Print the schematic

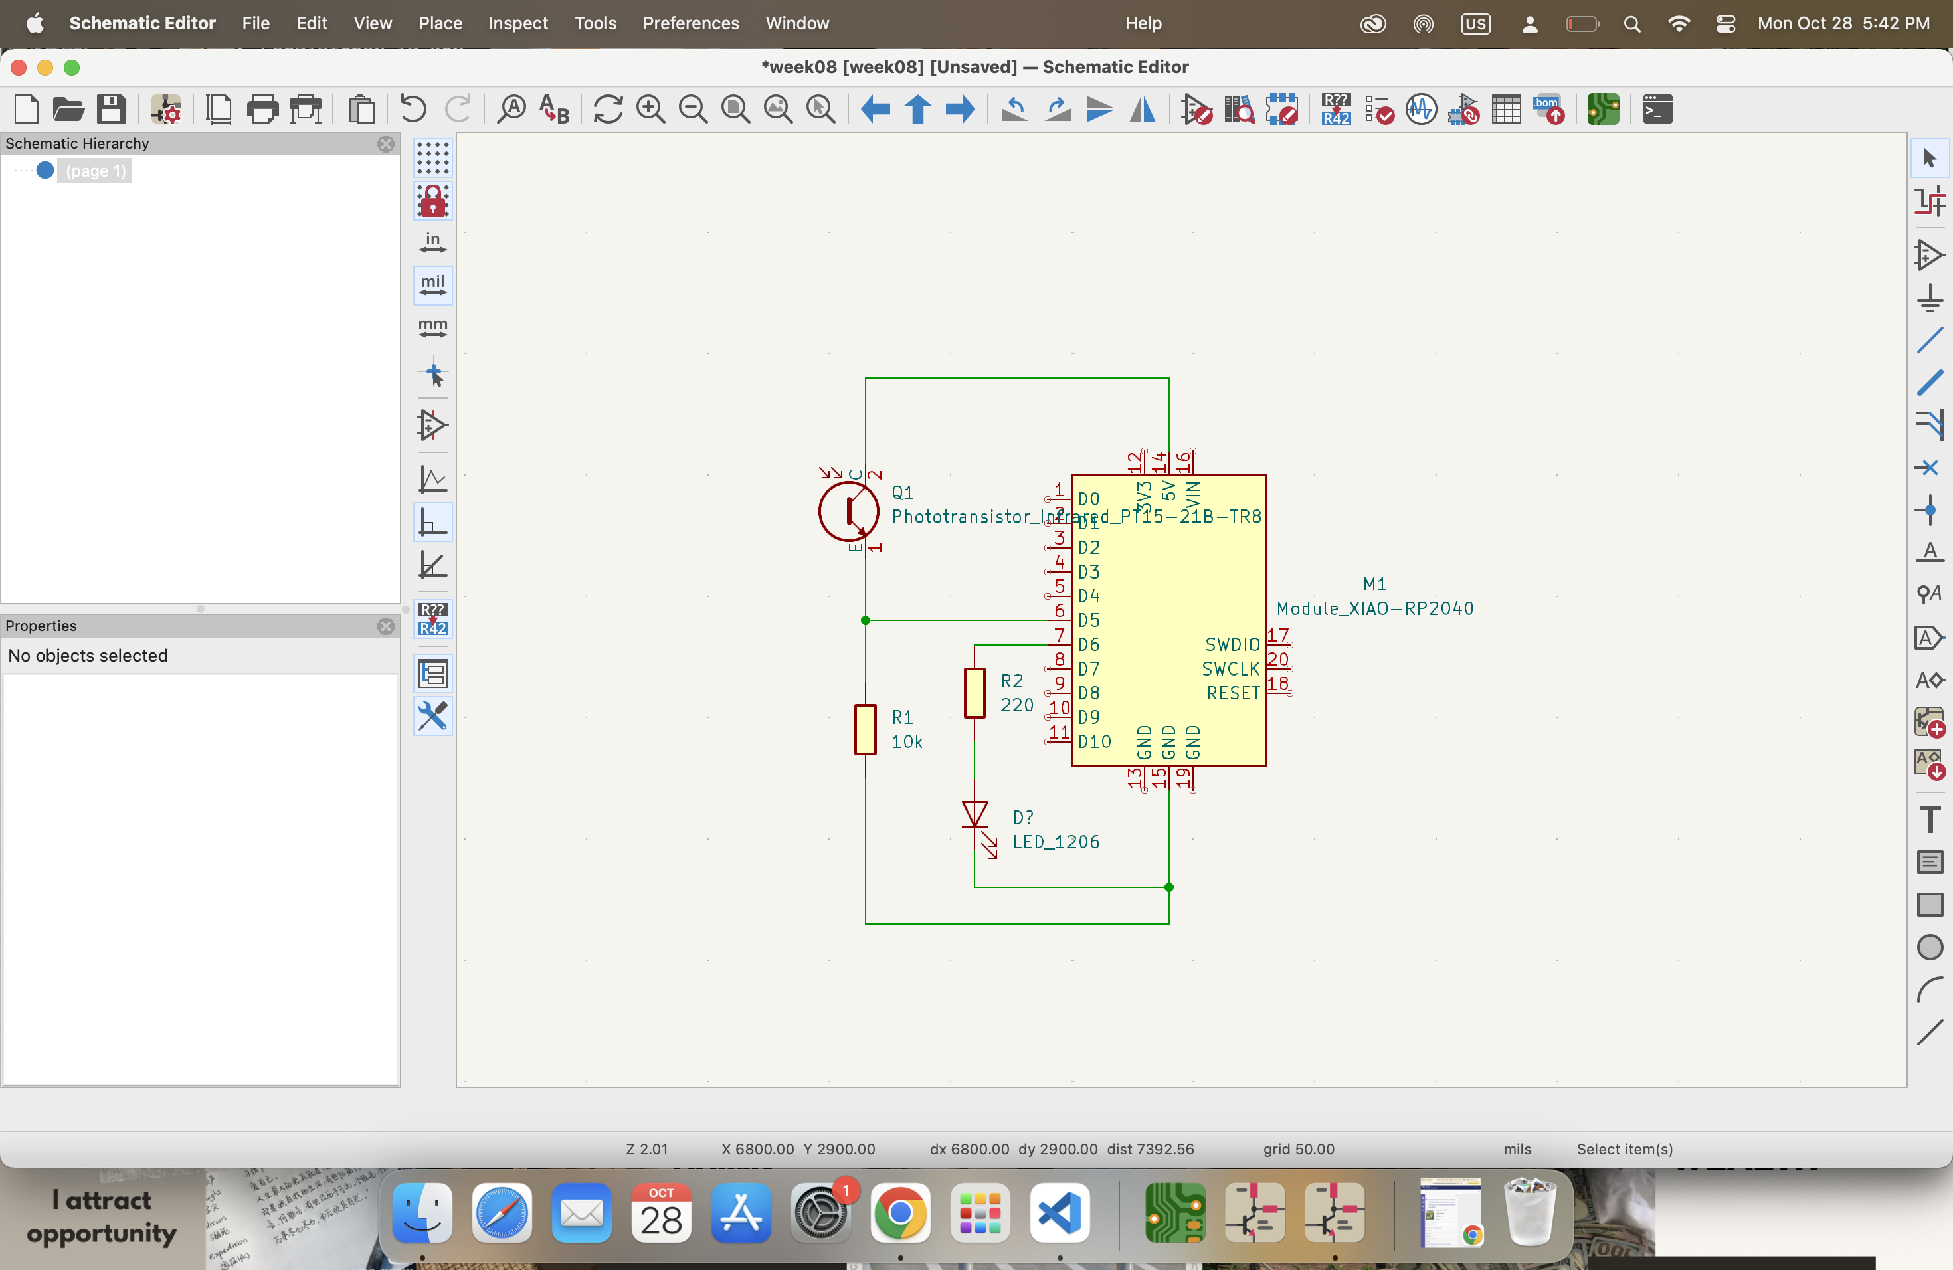[262, 109]
